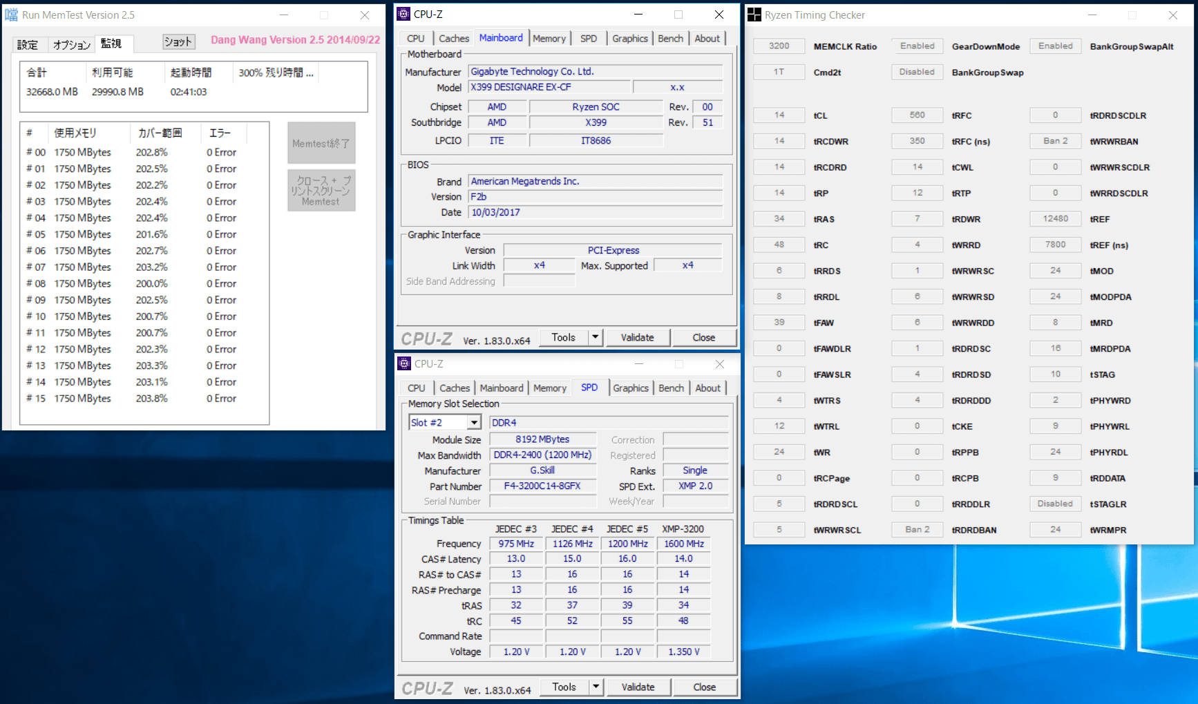Click the IT8686 LPCIO field
This screenshot has width=1198, height=704.
point(596,140)
